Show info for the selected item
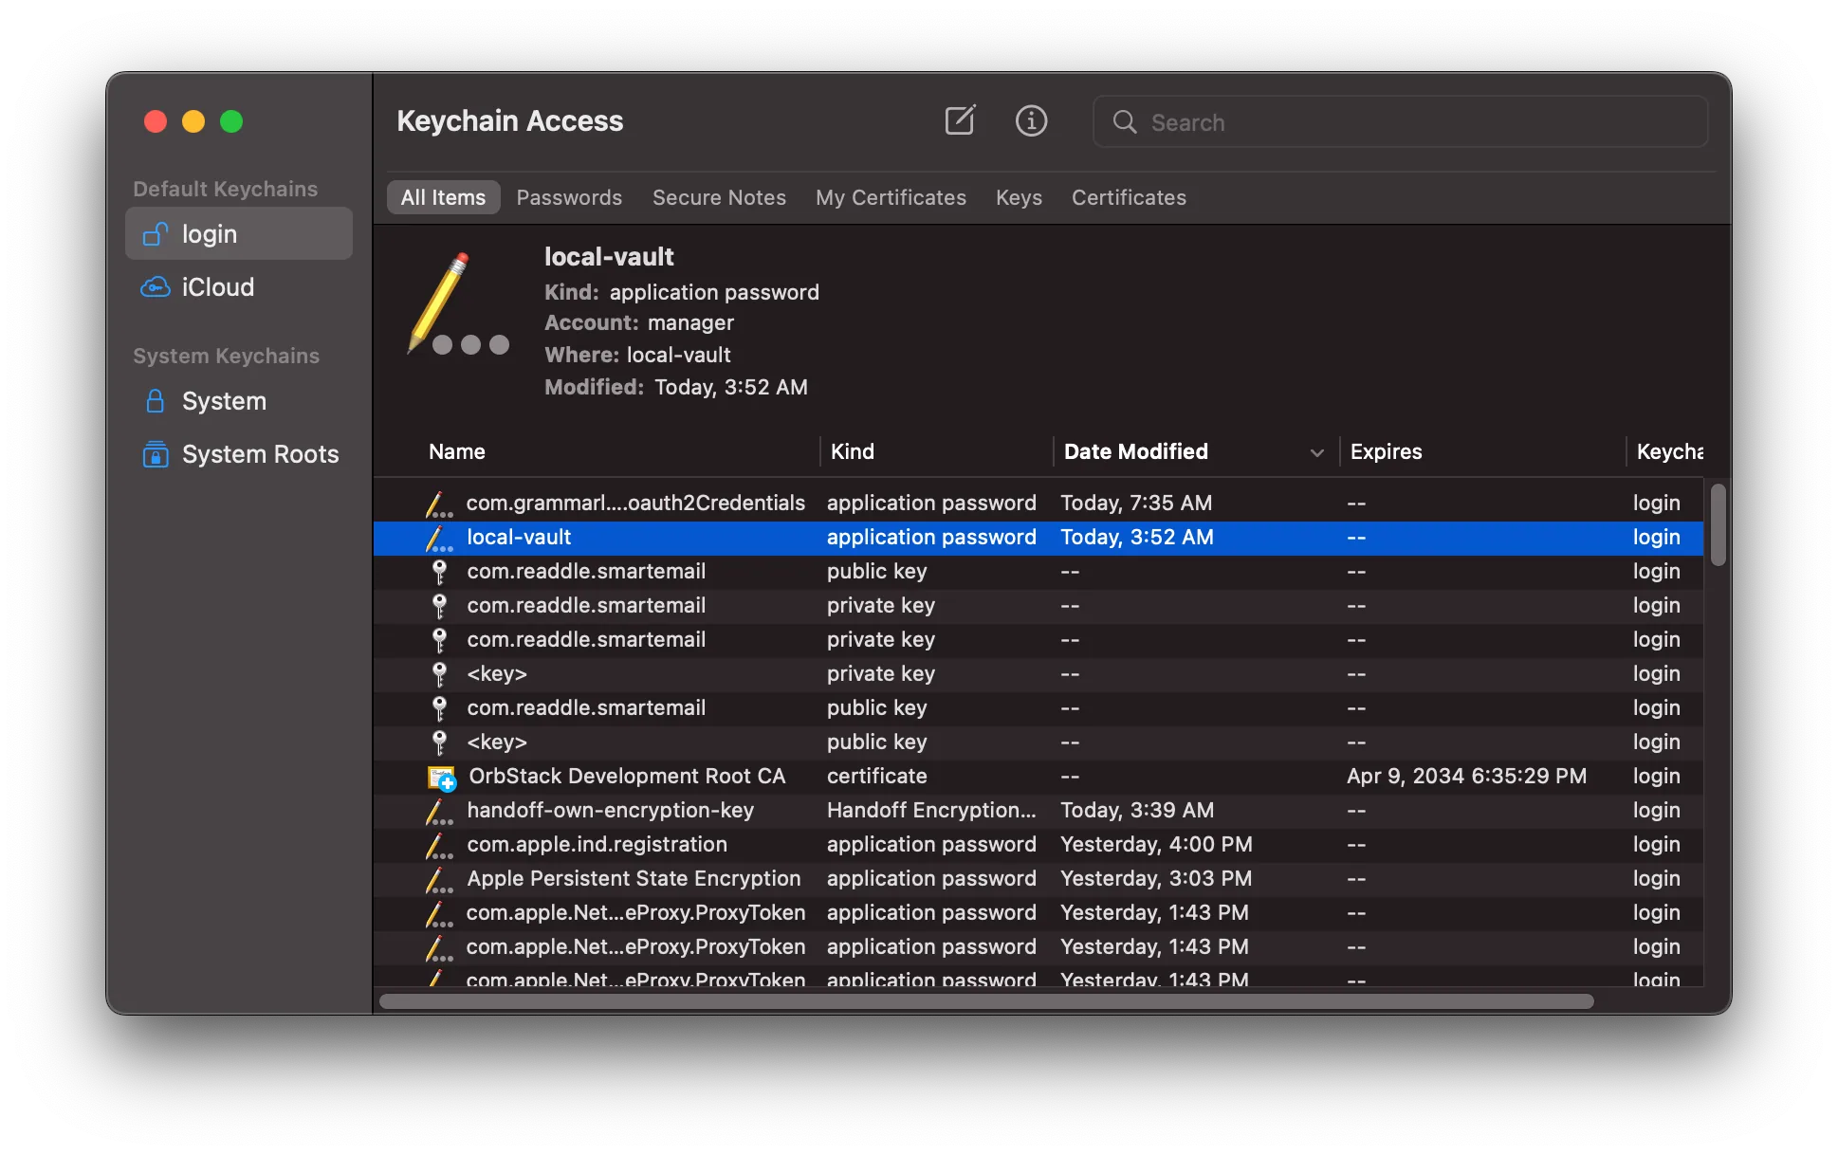1838x1155 pixels. (1031, 121)
